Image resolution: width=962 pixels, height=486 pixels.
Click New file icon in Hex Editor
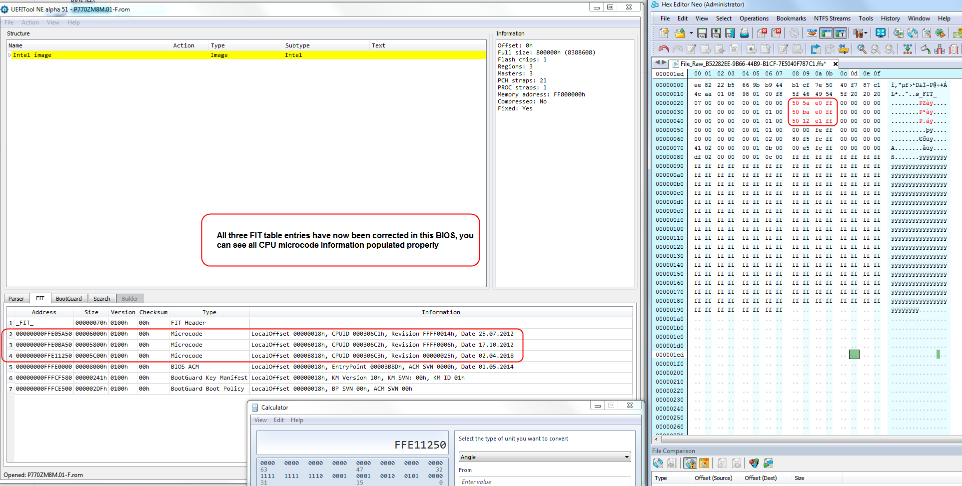click(x=664, y=33)
